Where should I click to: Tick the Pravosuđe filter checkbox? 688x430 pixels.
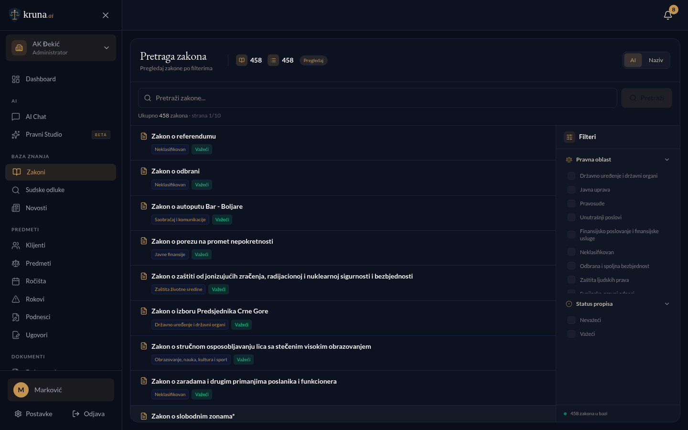[571, 204]
